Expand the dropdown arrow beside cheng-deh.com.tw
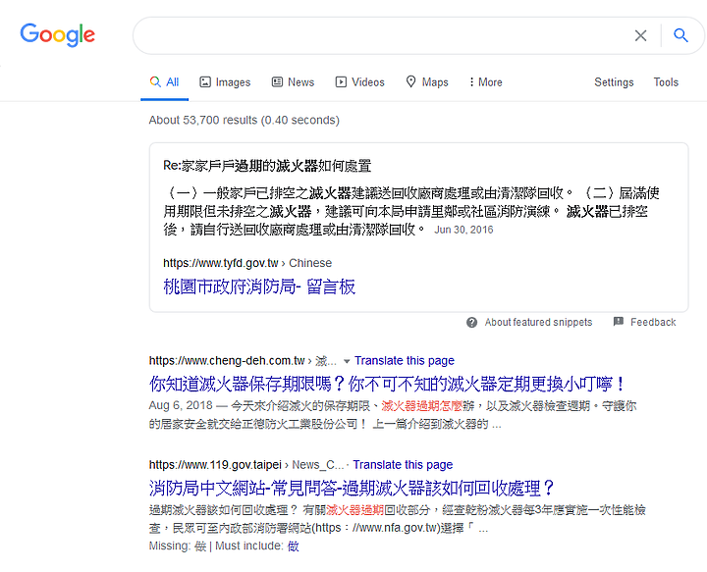 (347, 361)
